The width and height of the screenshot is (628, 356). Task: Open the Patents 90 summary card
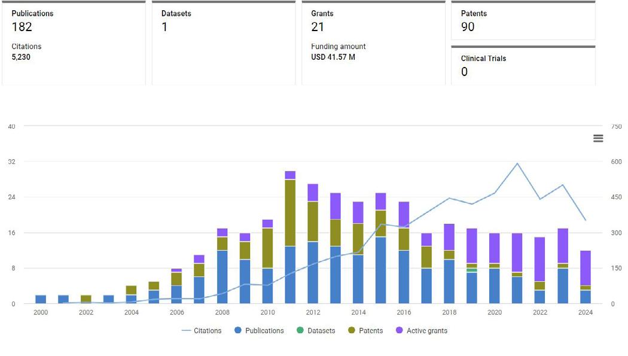(x=523, y=20)
